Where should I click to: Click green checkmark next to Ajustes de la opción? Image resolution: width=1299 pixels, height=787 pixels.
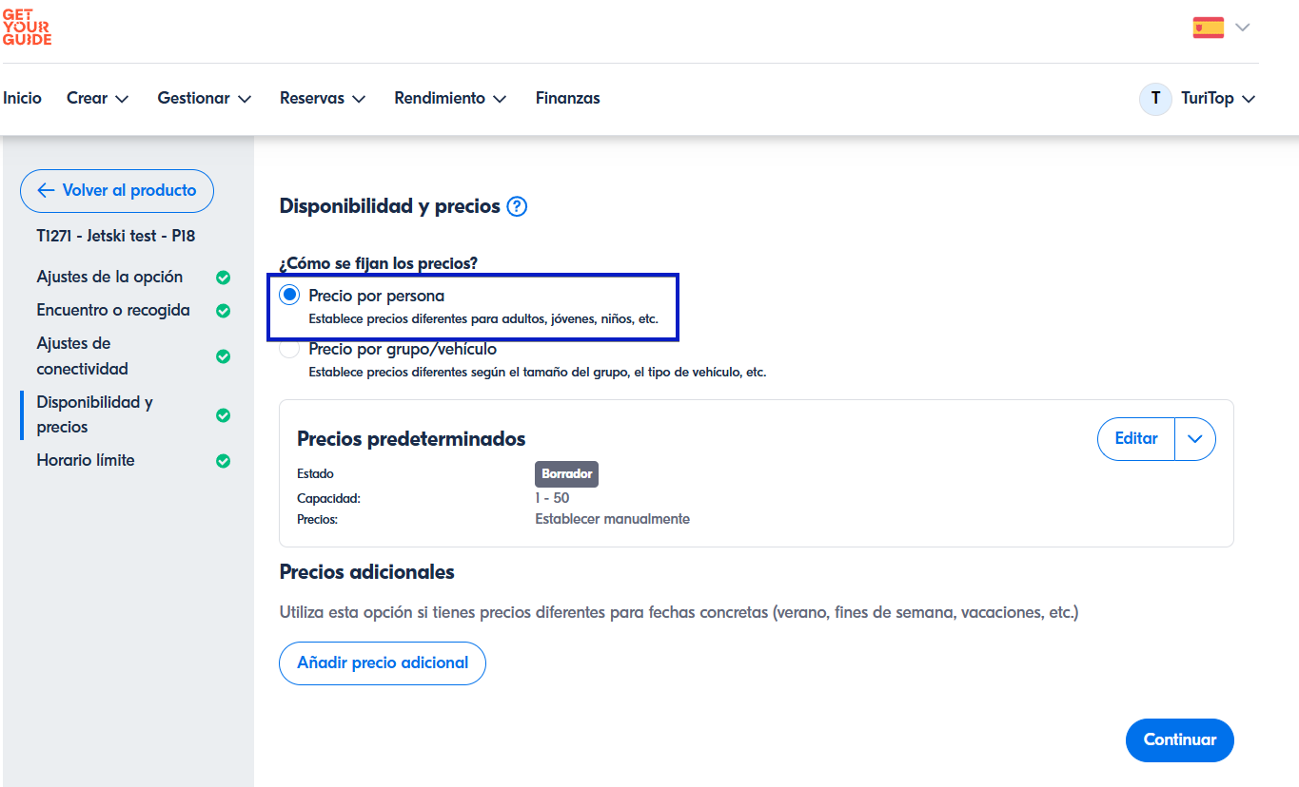tap(223, 278)
